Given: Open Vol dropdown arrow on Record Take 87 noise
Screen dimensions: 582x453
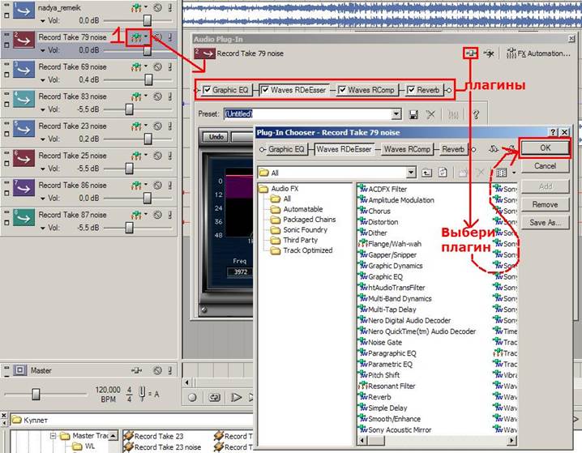Looking at the screenshot, I should [x=43, y=229].
